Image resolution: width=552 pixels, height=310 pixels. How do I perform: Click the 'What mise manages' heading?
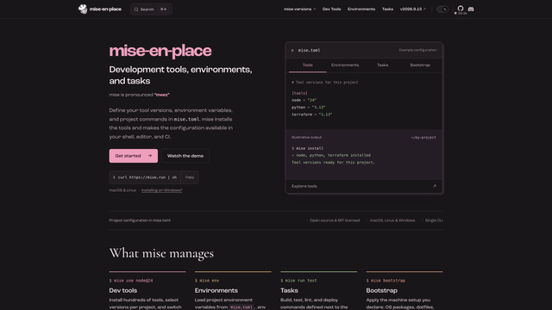[x=161, y=253]
